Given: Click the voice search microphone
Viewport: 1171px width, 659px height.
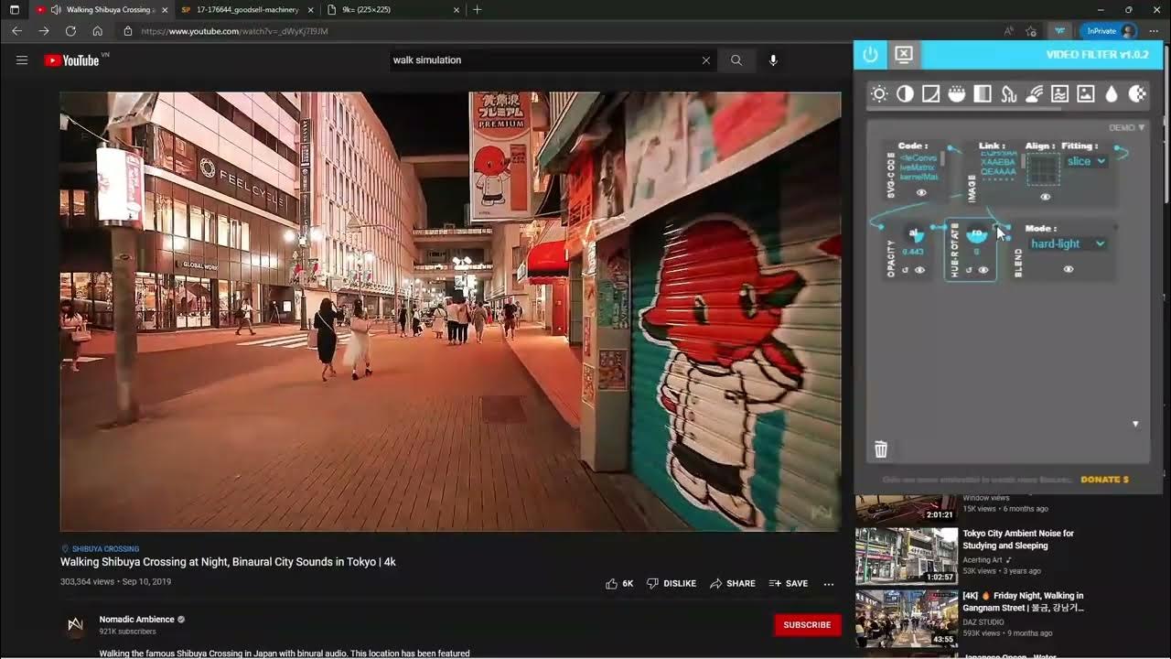Looking at the screenshot, I should coord(773,60).
